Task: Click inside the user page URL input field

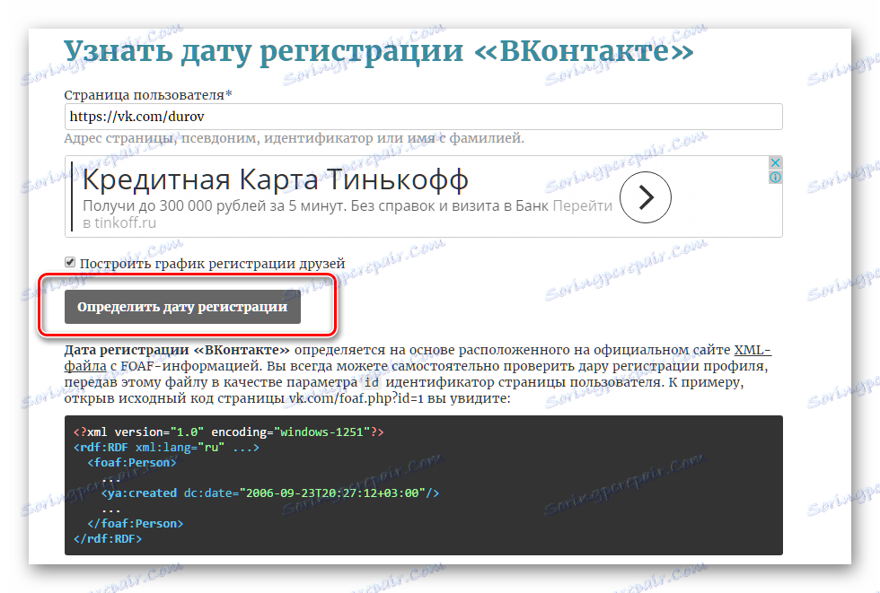Action: pyautogui.click(x=422, y=117)
